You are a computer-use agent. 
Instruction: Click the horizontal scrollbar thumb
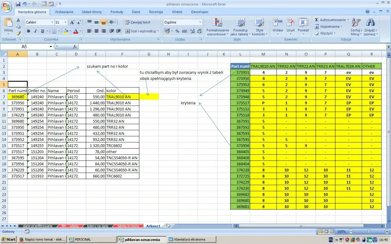pyautogui.click(x=301, y=226)
